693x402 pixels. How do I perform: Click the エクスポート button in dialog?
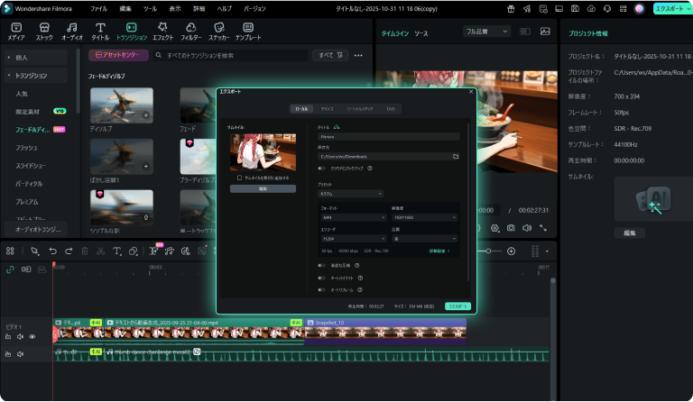pyautogui.click(x=458, y=306)
